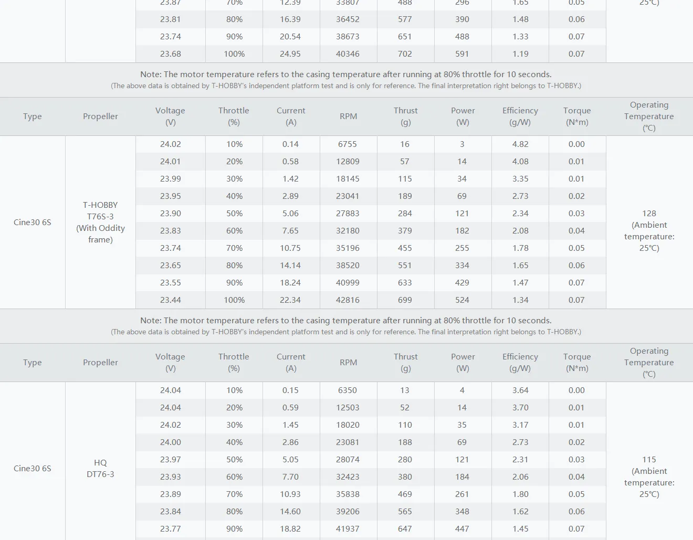Click the T-HOBBY T76S-3 propeller cell
The width and height of the screenshot is (693, 540).
pyautogui.click(x=100, y=222)
